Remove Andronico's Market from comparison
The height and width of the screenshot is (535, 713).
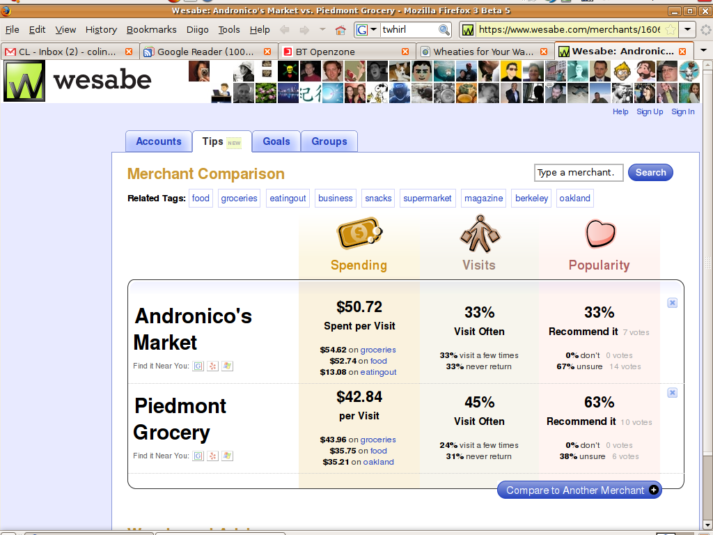(x=672, y=303)
